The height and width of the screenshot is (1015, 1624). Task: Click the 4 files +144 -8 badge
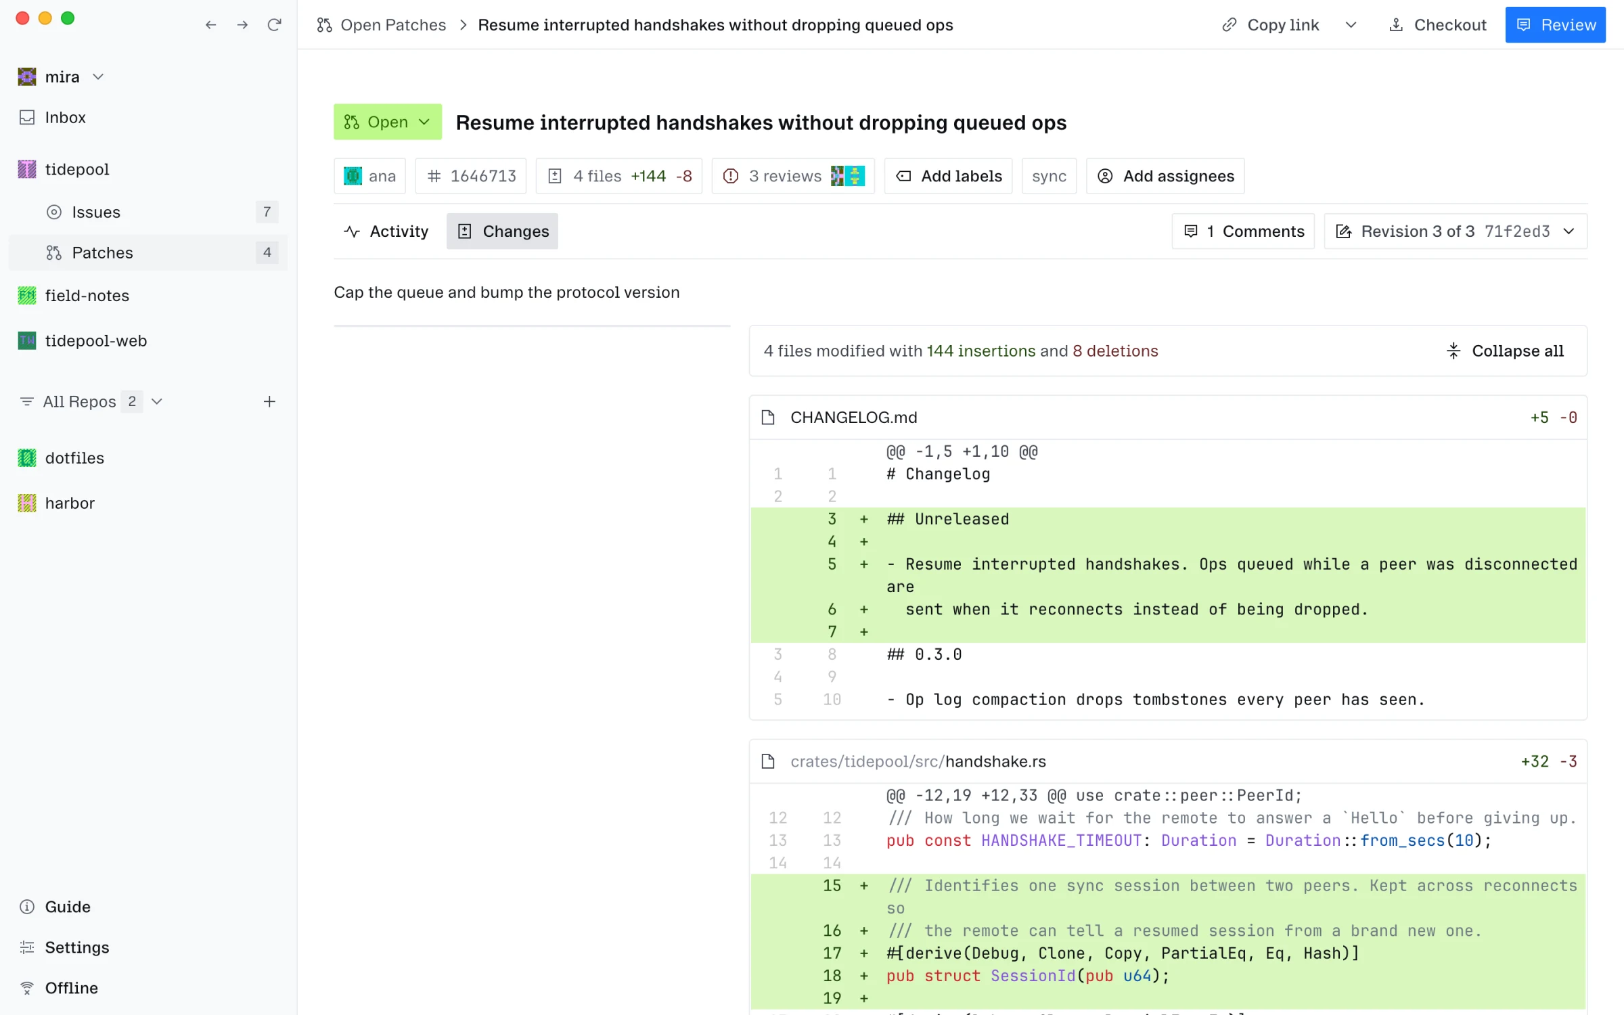click(619, 176)
